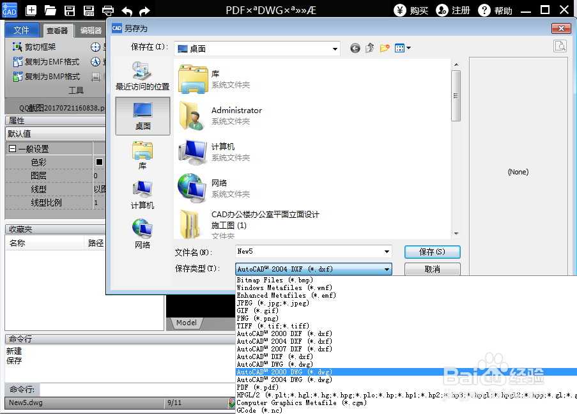This screenshot has width=577, height=414.
Task: Choose PDF (*.pdf) type
Action: coord(406,388)
